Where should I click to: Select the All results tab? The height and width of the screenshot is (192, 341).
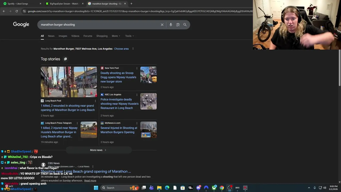[x=42, y=36]
